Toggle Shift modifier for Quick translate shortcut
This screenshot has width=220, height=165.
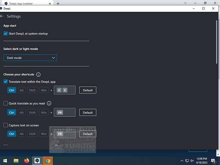point(32,113)
